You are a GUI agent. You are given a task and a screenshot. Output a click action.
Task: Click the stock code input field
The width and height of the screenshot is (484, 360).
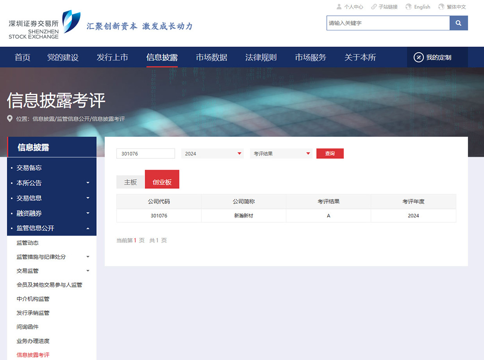[x=146, y=153]
